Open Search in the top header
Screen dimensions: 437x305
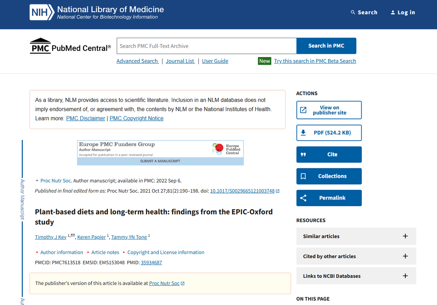point(364,12)
